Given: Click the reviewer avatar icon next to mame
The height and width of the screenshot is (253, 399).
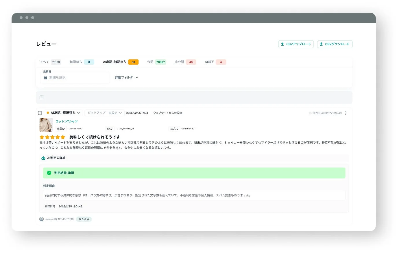Looking at the screenshot, I should (x=41, y=219).
